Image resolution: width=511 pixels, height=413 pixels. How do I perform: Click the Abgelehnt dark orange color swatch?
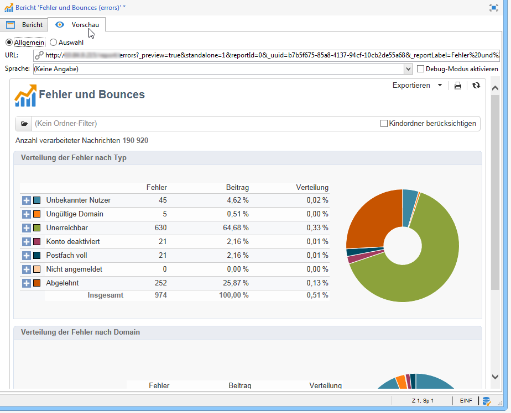[x=37, y=283]
